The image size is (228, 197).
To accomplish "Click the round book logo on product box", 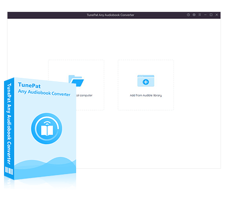I will (47, 129).
